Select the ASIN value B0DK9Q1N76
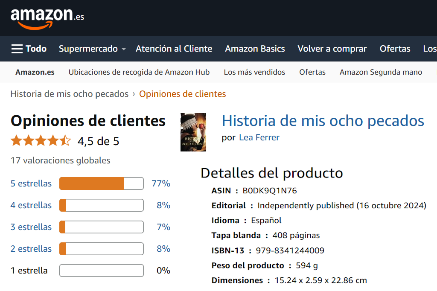 [x=270, y=191]
